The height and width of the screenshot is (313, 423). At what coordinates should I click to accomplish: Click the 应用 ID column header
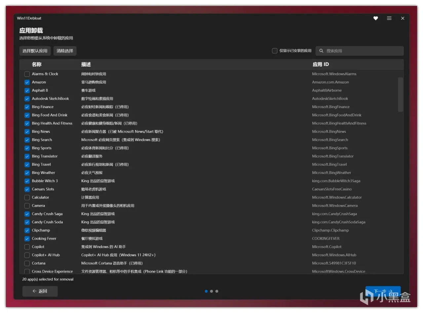click(321, 64)
